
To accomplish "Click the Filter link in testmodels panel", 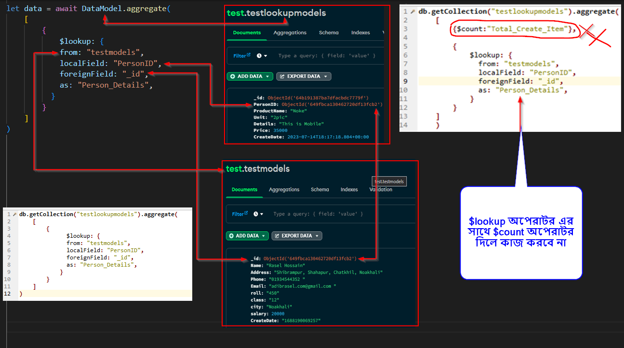I will 238,214.
